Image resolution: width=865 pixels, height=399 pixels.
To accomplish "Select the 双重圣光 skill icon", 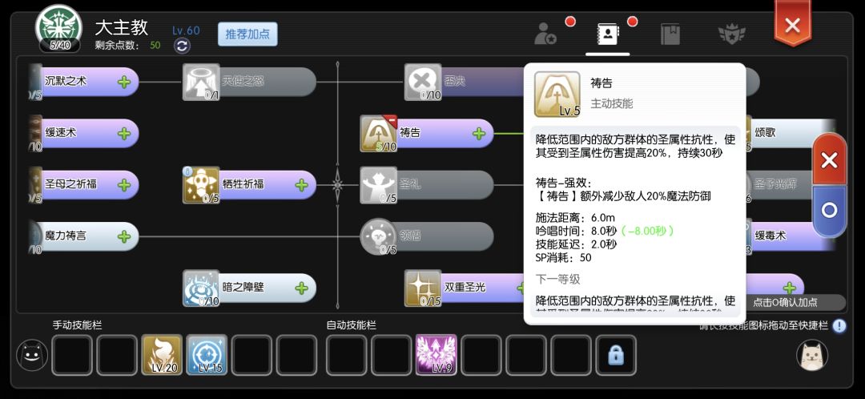I will tap(423, 288).
